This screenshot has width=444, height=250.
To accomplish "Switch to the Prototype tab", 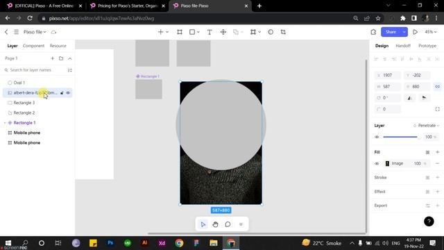I will tap(427, 46).
